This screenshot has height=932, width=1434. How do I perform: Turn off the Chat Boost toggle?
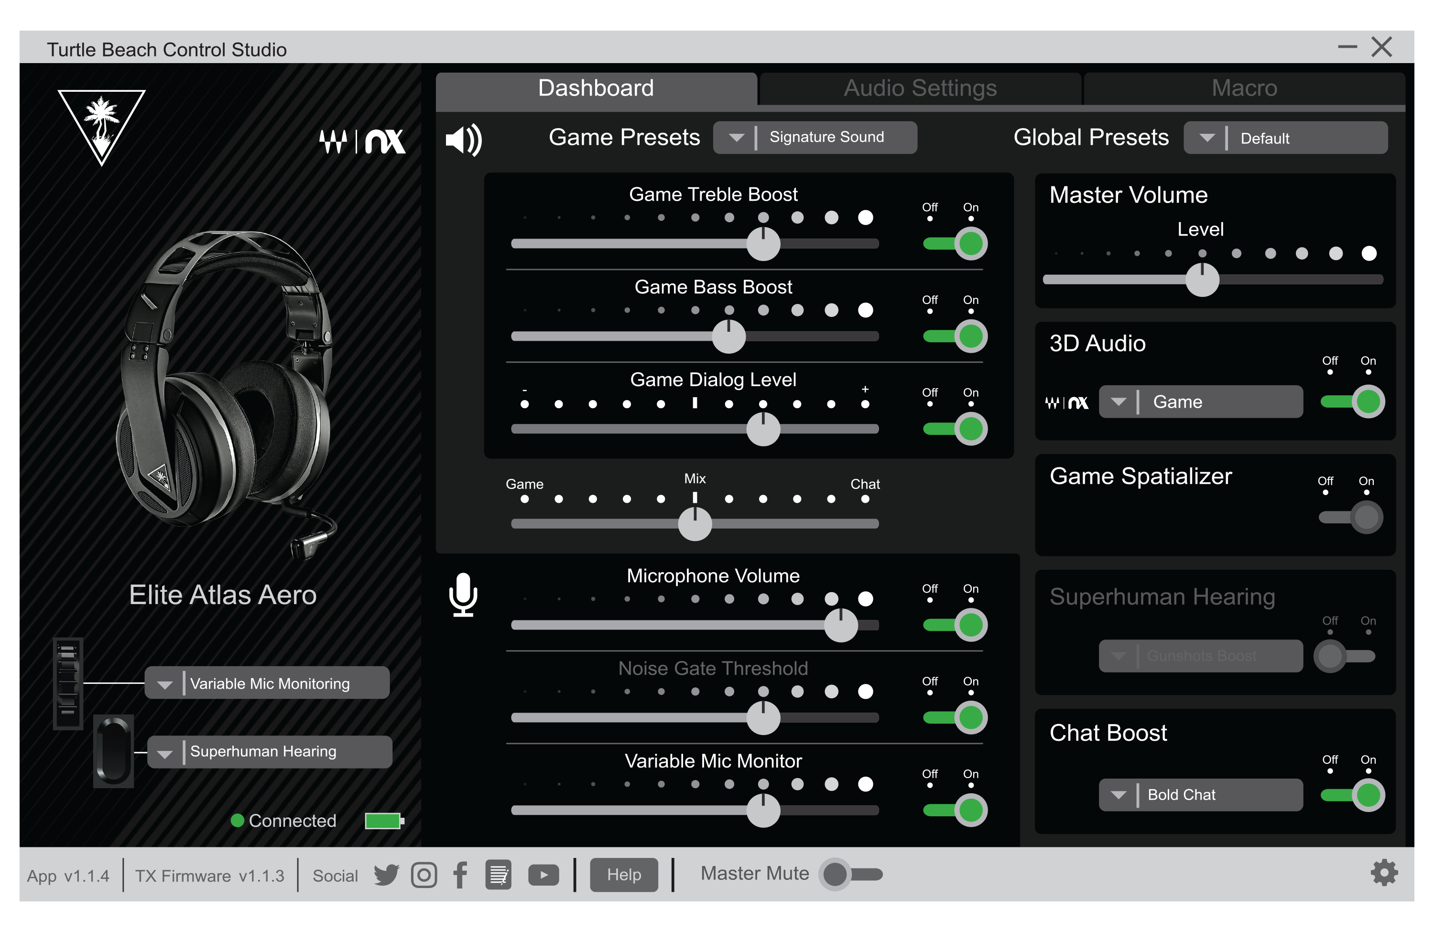click(1353, 795)
